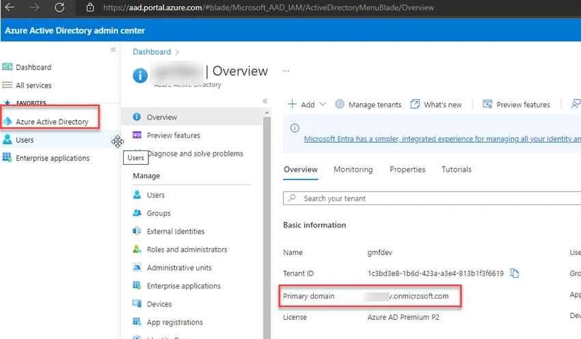The image size is (581, 339).
Task: Click the Azure Active Directory diamond icon
Action: coord(8,121)
